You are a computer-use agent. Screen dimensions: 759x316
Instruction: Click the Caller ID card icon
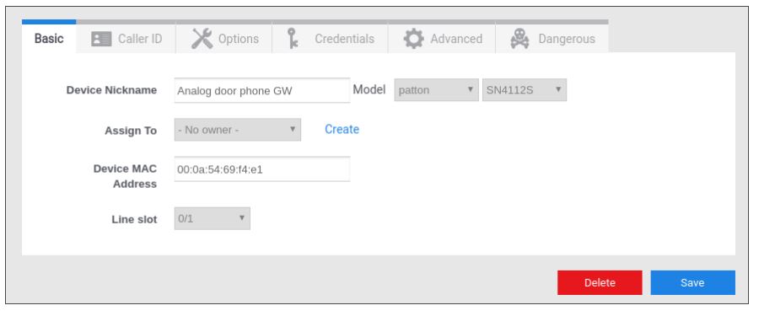point(101,39)
